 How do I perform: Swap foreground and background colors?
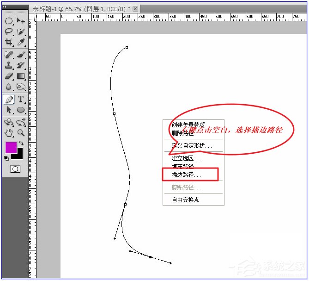pyautogui.click(x=21, y=143)
